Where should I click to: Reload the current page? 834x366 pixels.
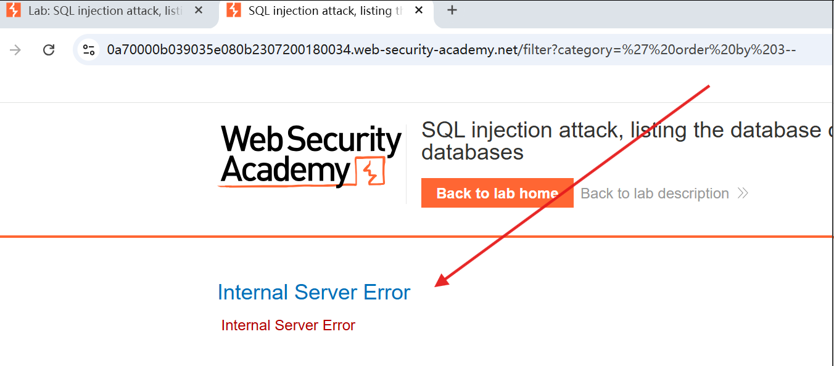[49, 50]
